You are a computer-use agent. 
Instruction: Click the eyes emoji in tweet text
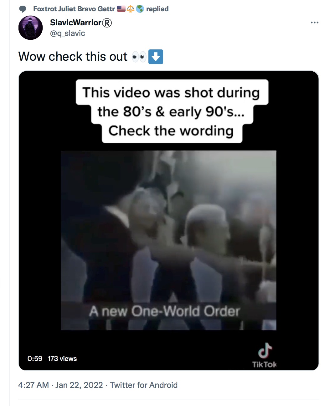coord(139,57)
